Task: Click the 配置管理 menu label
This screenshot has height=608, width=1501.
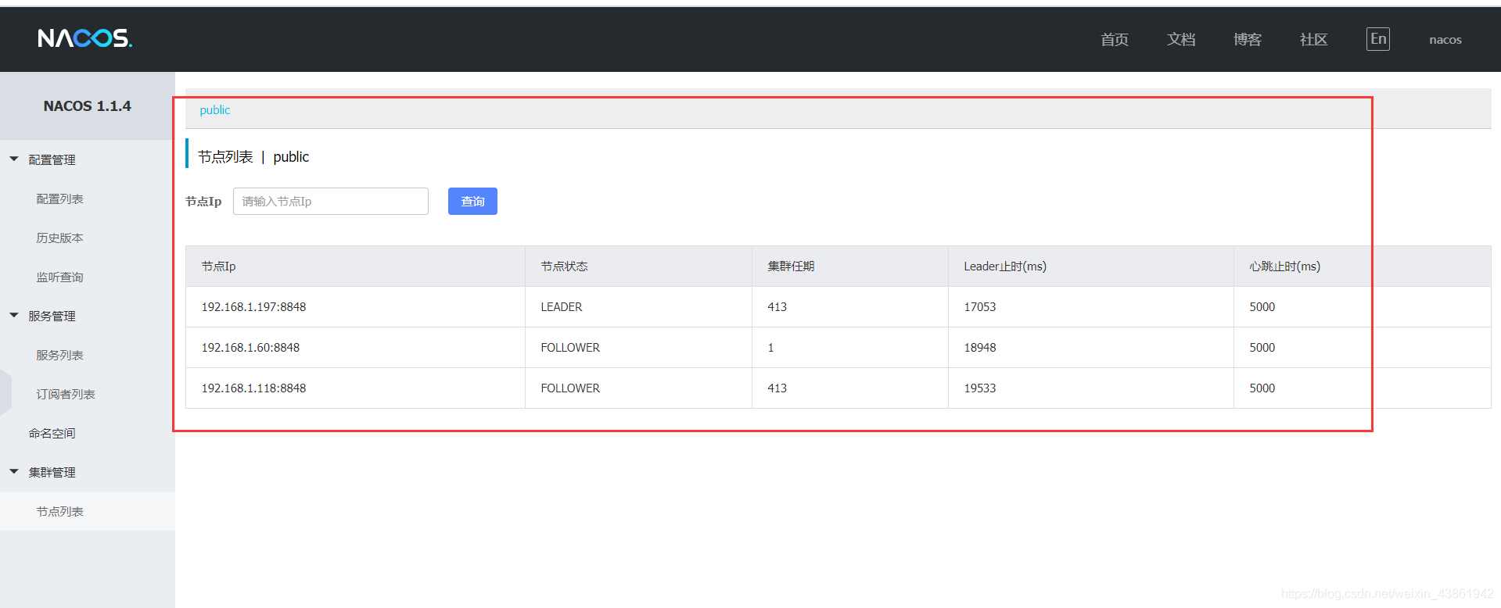Action: coord(52,160)
